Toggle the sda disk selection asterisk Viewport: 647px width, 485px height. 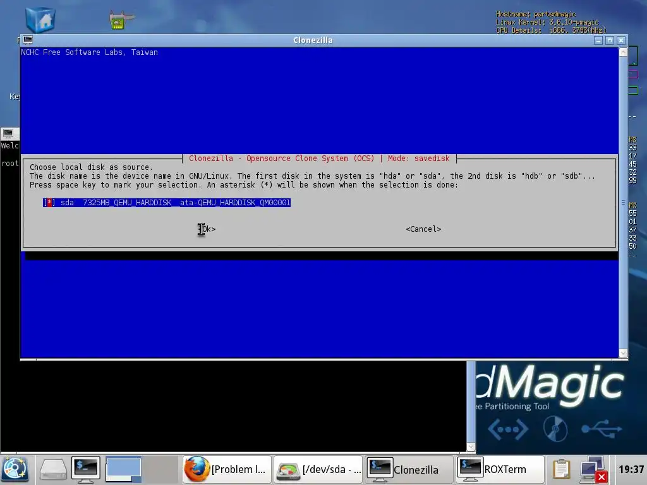49,203
